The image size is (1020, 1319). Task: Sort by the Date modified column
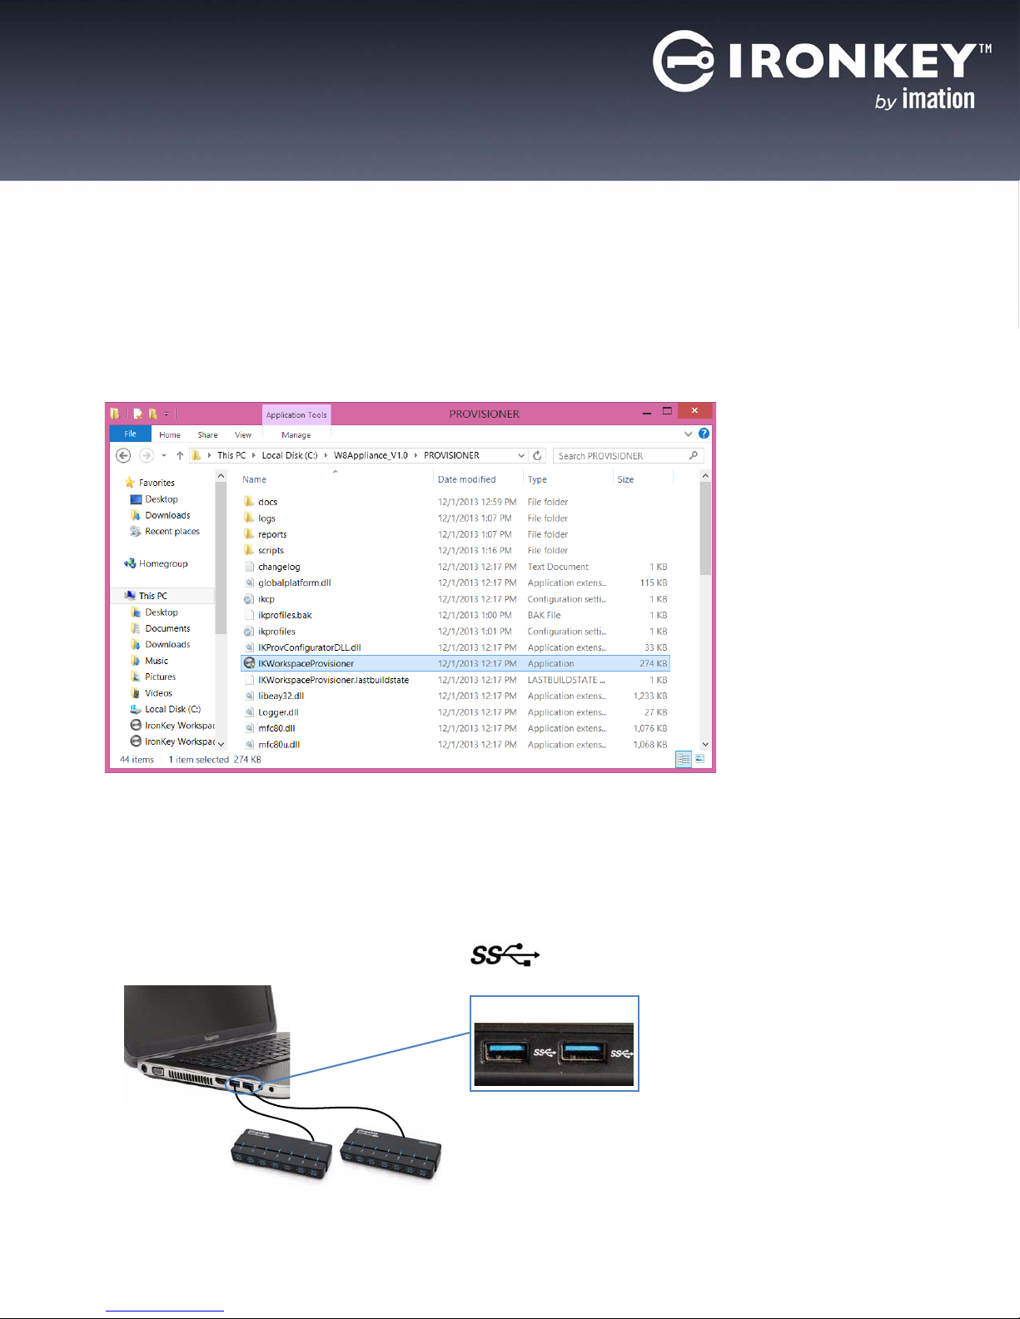(466, 479)
